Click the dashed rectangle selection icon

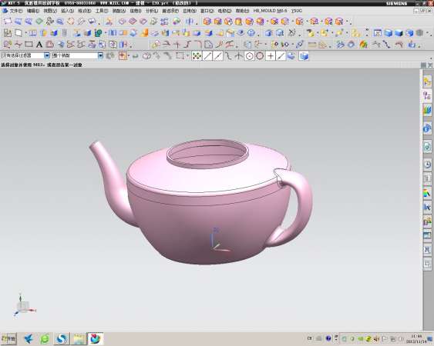coord(180,56)
